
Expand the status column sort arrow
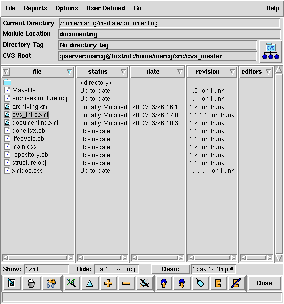[x=123, y=72]
